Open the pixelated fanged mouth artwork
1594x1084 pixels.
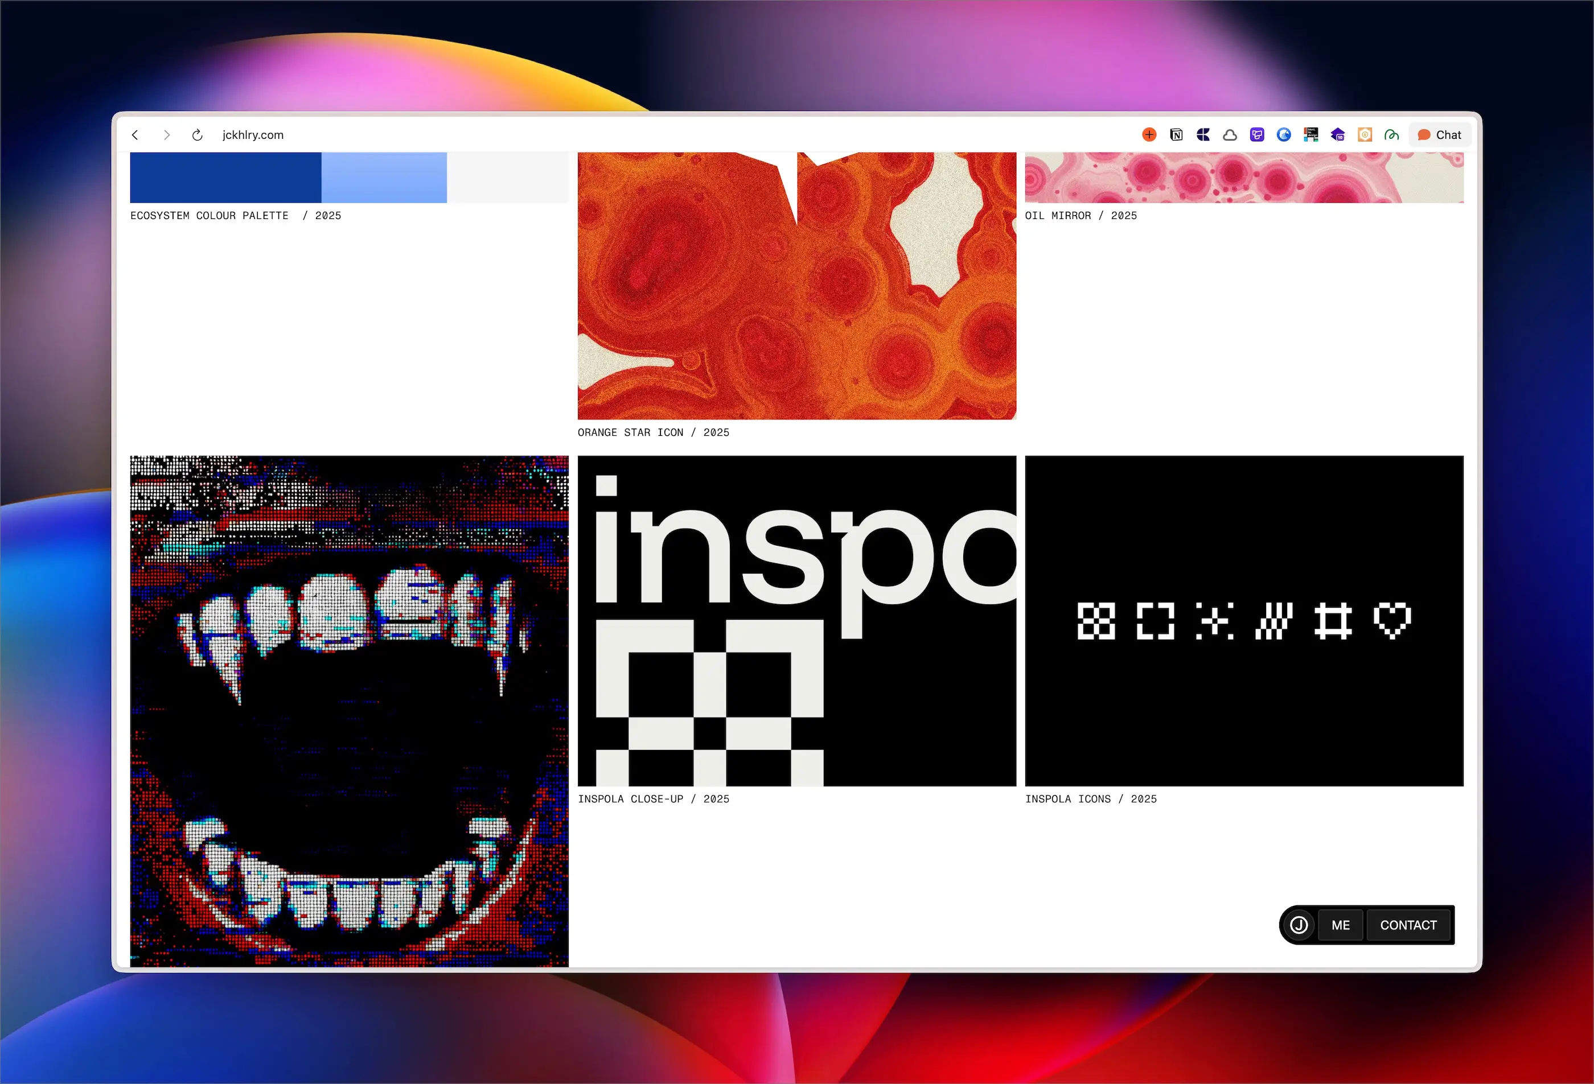click(x=349, y=710)
